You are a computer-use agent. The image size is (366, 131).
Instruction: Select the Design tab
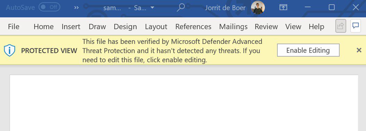pyautogui.click(x=125, y=27)
